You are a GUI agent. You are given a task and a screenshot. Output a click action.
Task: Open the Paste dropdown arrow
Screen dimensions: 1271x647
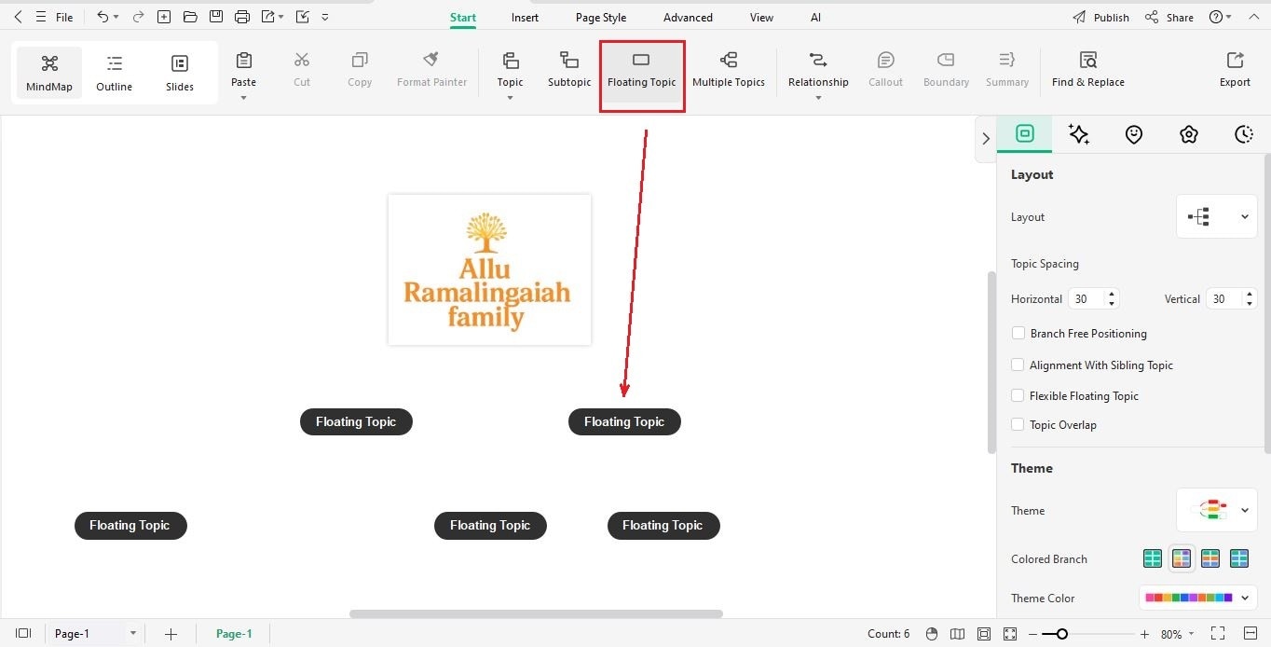[x=244, y=98]
